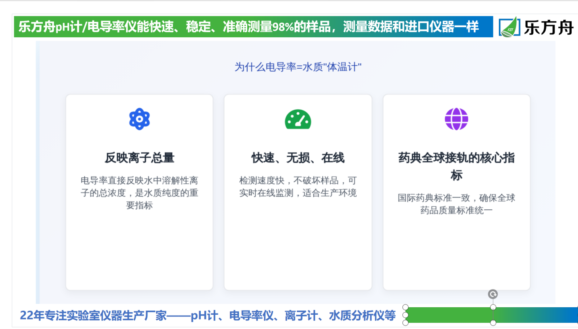This screenshot has width=578, height=329.
Task: Click middle-left resize handle of the green bar
Action: (x=405, y=315)
